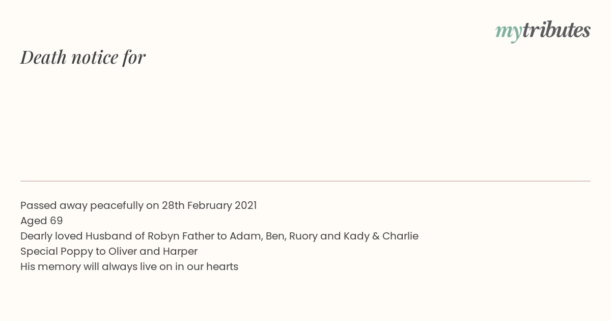
Task: Select the words "in our hearts"
Action: coord(207,267)
